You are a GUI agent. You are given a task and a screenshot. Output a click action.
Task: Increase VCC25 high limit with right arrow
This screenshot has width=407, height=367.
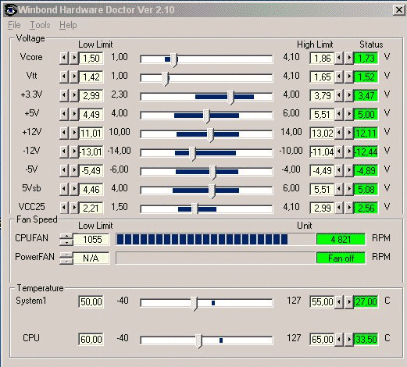(349, 208)
